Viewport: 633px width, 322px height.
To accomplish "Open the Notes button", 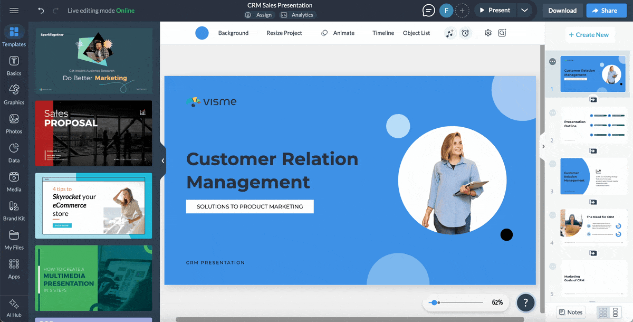I will pos(571,312).
